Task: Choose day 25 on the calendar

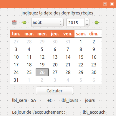Action: coord(29,72)
